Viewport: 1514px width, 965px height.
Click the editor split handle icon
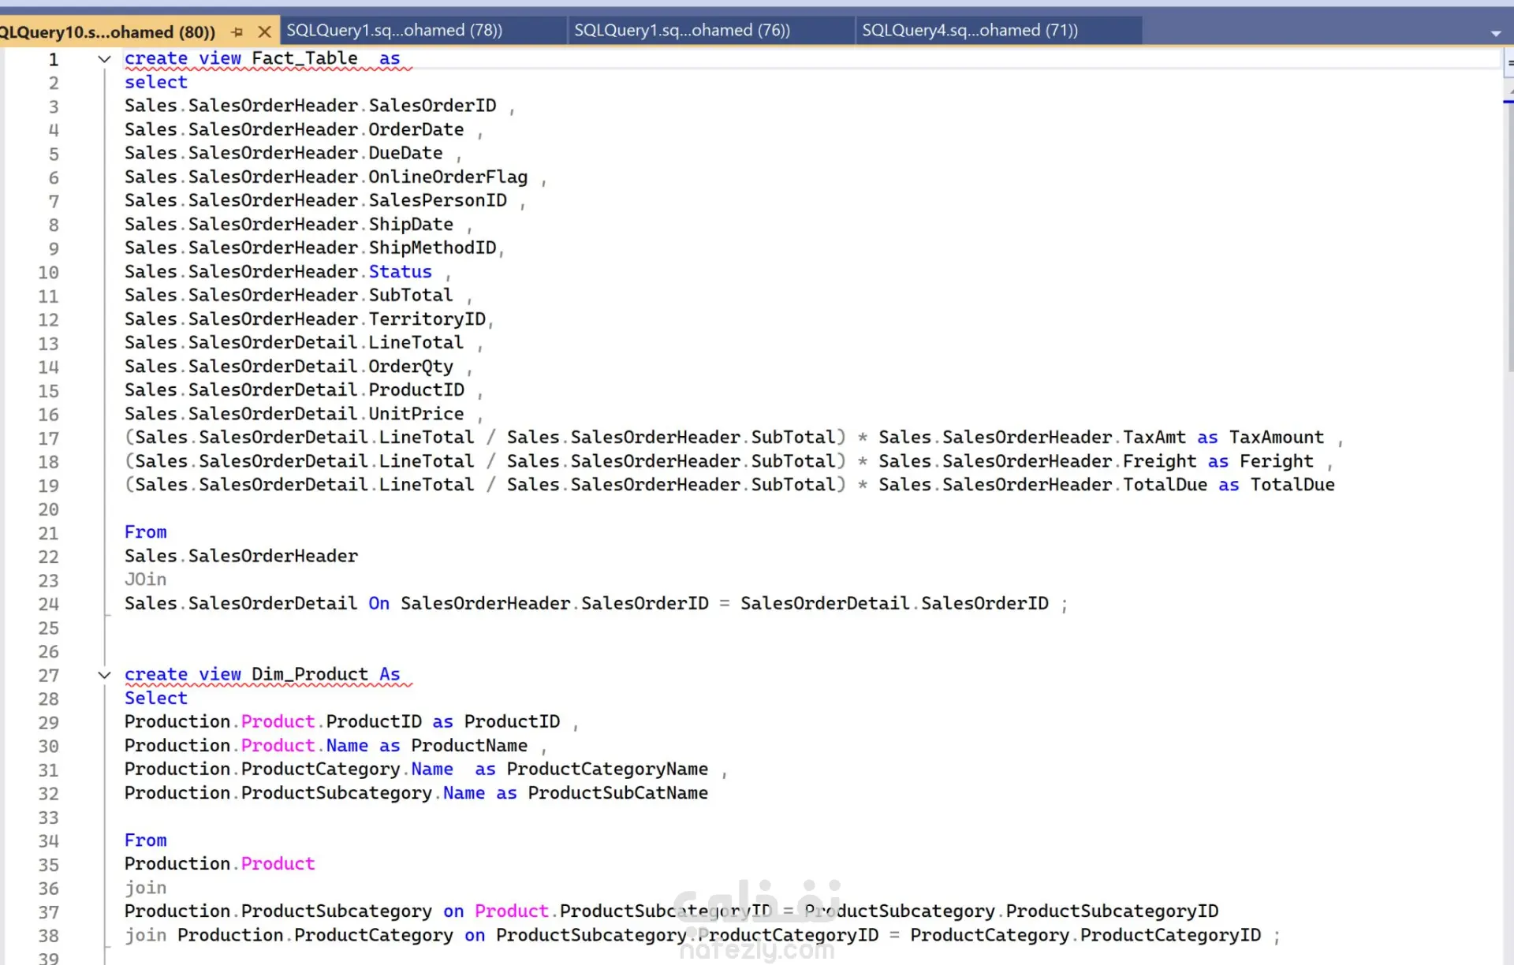point(1509,62)
